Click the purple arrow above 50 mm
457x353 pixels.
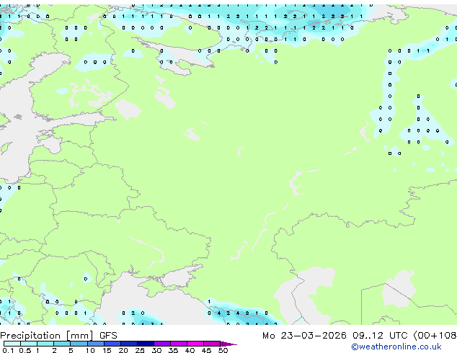pos(228,344)
